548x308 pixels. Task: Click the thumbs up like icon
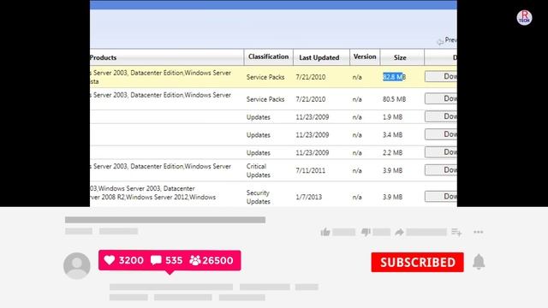pos(325,232)
